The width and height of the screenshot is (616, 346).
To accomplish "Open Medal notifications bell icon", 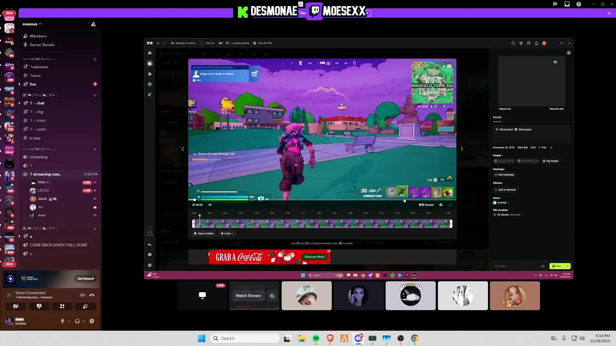I will click(x=537, y=43).
